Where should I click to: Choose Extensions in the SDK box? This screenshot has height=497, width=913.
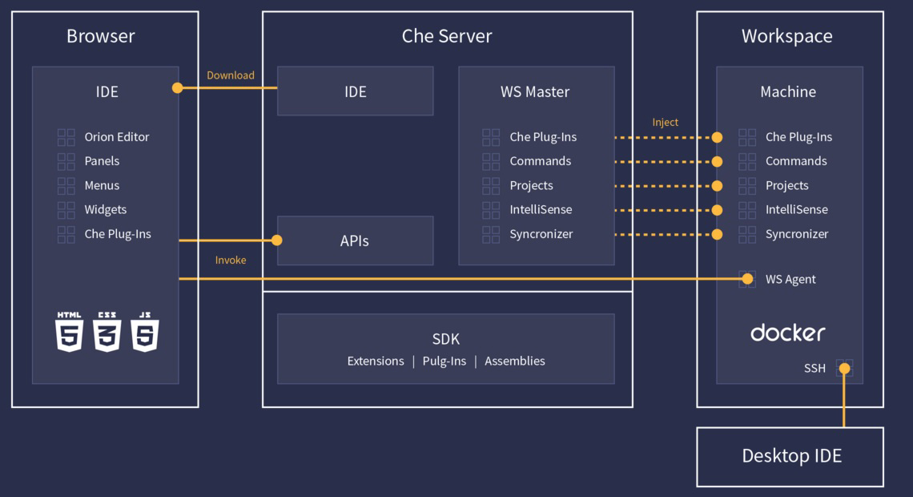tap(376, 362)
